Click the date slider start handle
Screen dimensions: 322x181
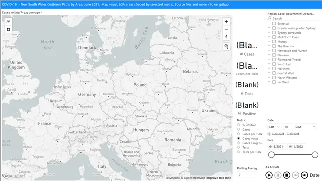tap(271, 155)
